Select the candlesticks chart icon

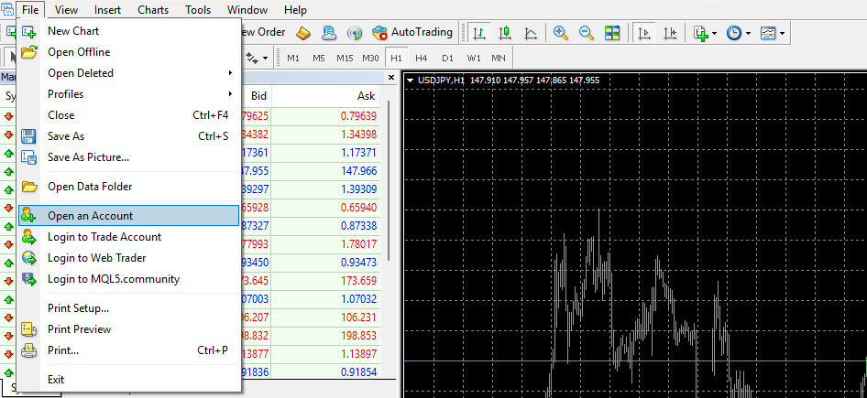[x=504, y=33]
